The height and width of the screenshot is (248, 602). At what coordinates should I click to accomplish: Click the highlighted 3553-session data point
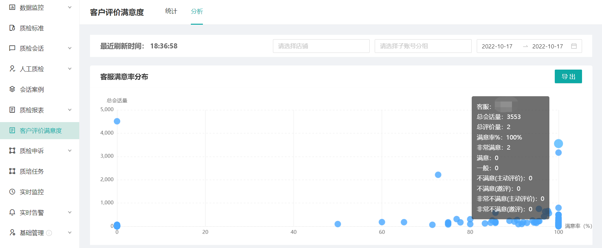tap(558, 144)
